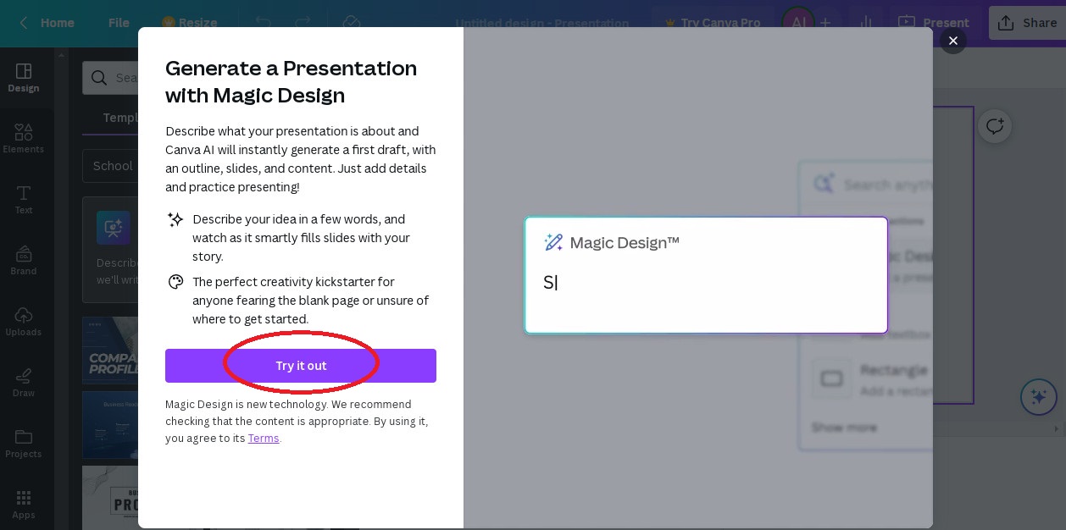
Task: Go back to Home
Action: [x=47, y=23]
